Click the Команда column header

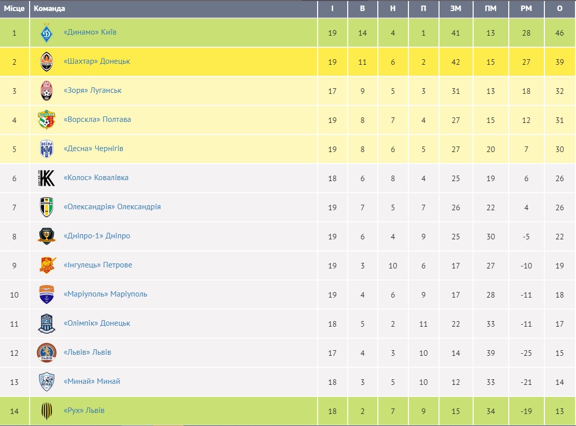pos(49,9)
